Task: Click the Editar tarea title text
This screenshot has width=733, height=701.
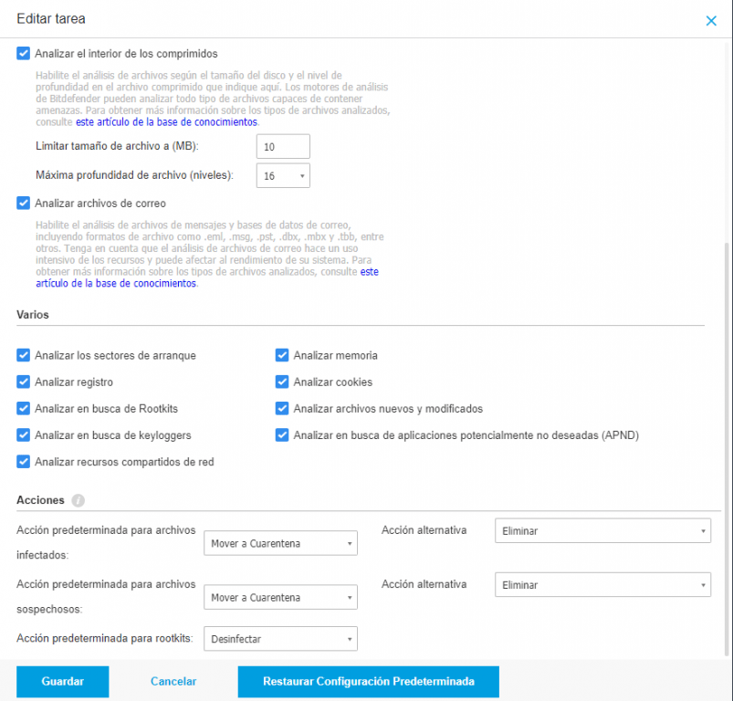Action: (51, 18)
